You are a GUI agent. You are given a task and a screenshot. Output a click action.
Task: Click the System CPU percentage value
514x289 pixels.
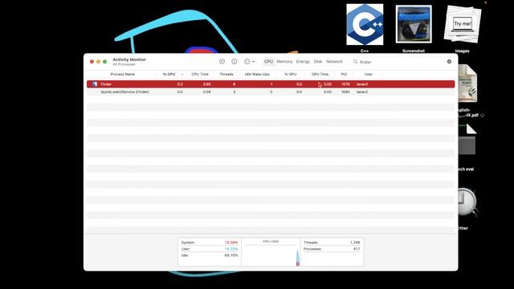(231, 242)
